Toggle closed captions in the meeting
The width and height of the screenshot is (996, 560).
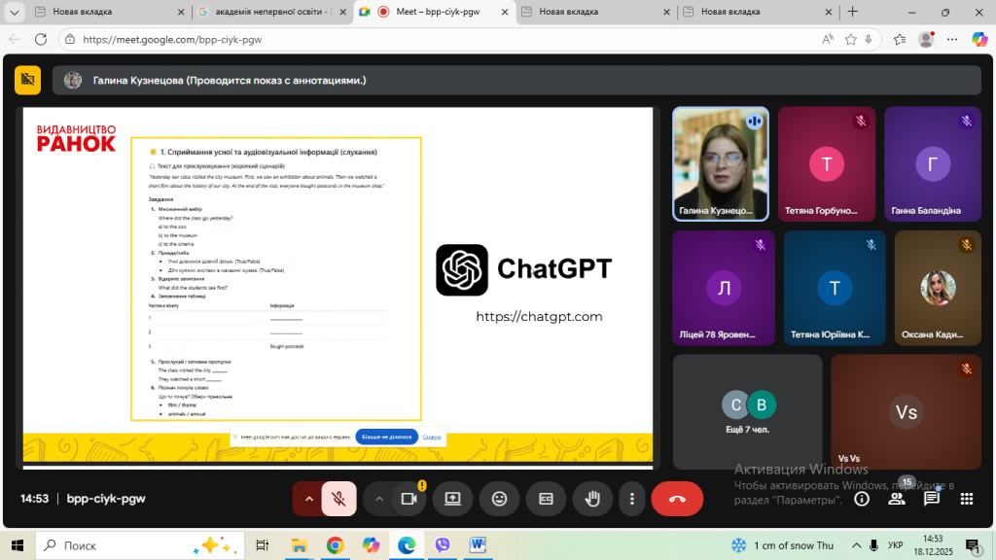point(546,499)
